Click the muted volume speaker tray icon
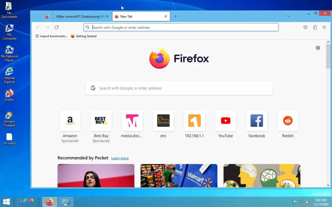 coord(308,202)
